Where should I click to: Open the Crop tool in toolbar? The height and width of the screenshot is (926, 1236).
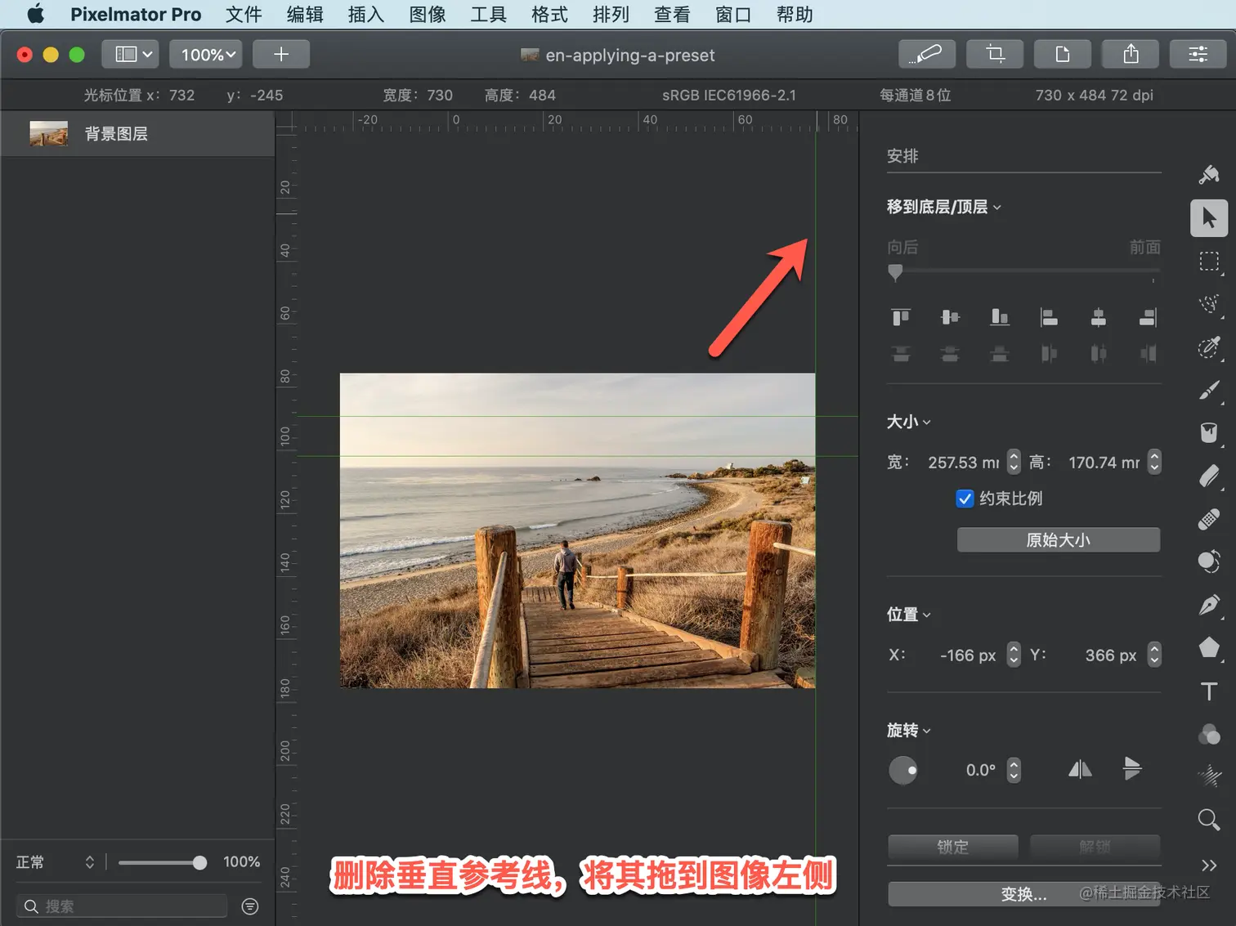995,55
